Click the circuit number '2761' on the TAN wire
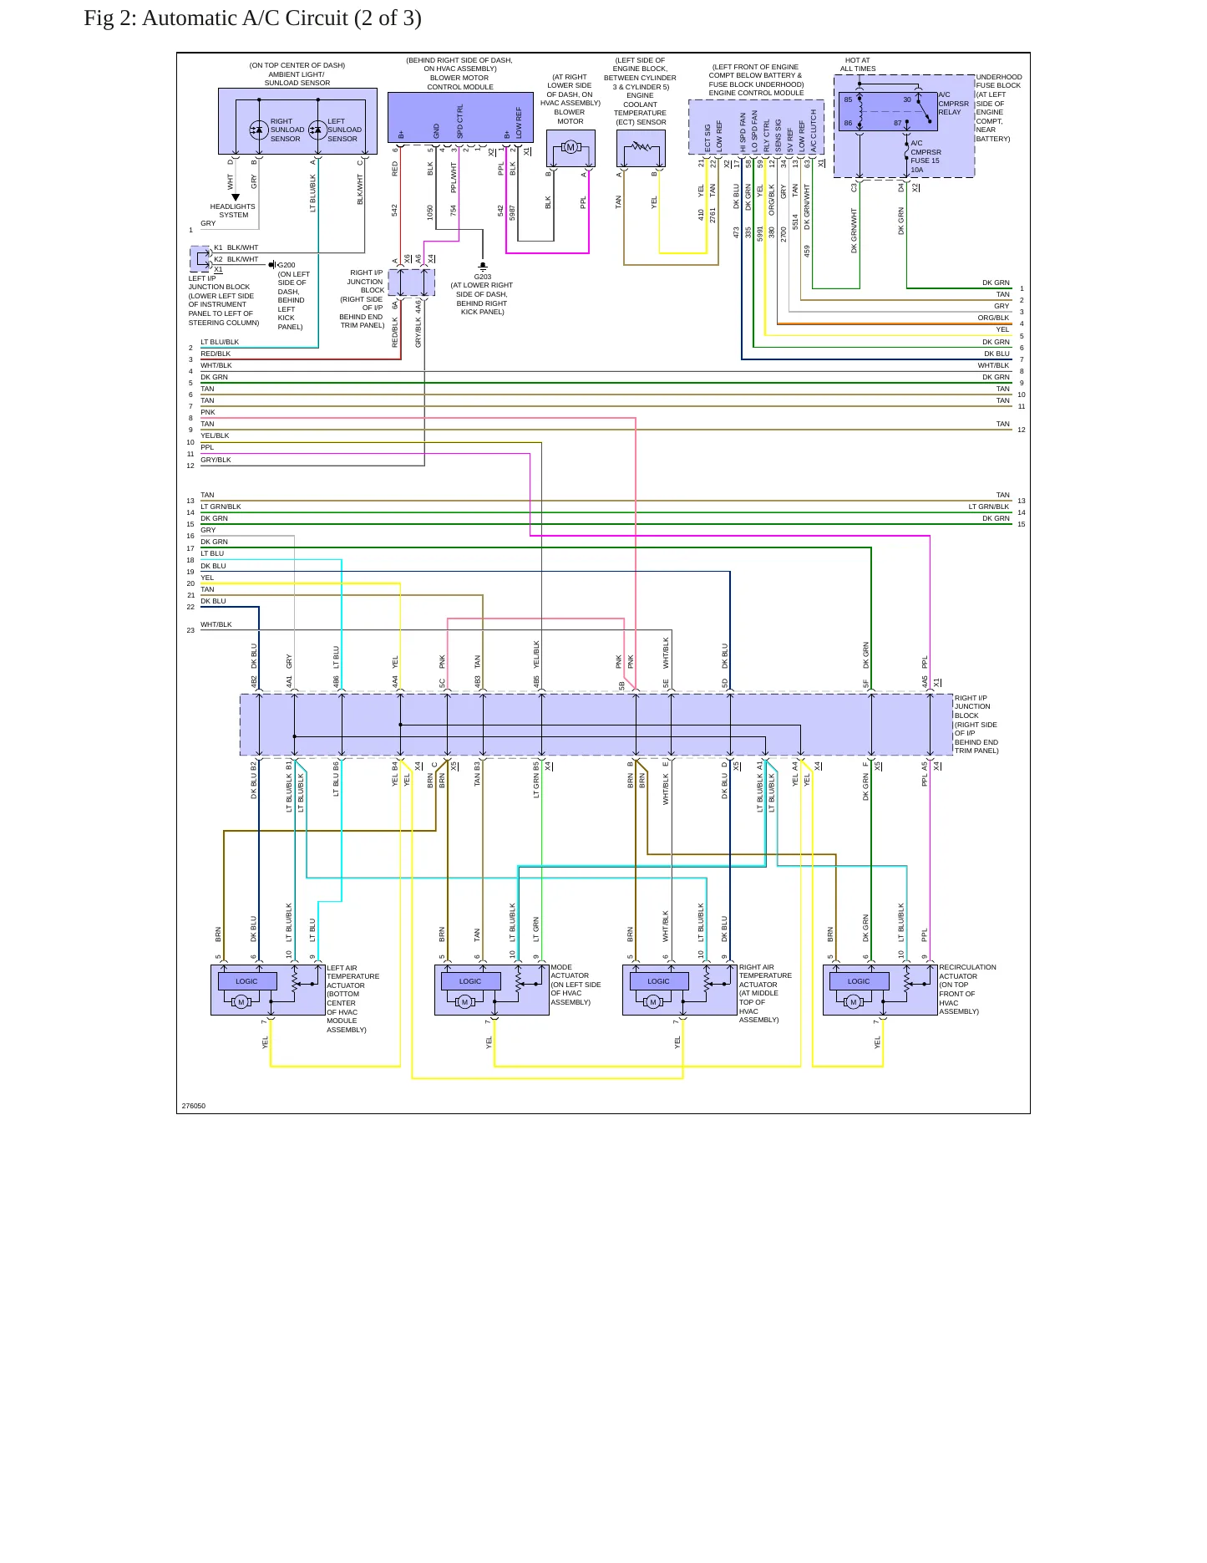Viewport: 1207px width, 1563px height. point(713,215)
